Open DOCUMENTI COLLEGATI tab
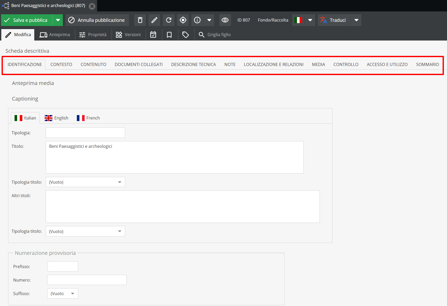The image size is (447, 306). click(139, 64)
